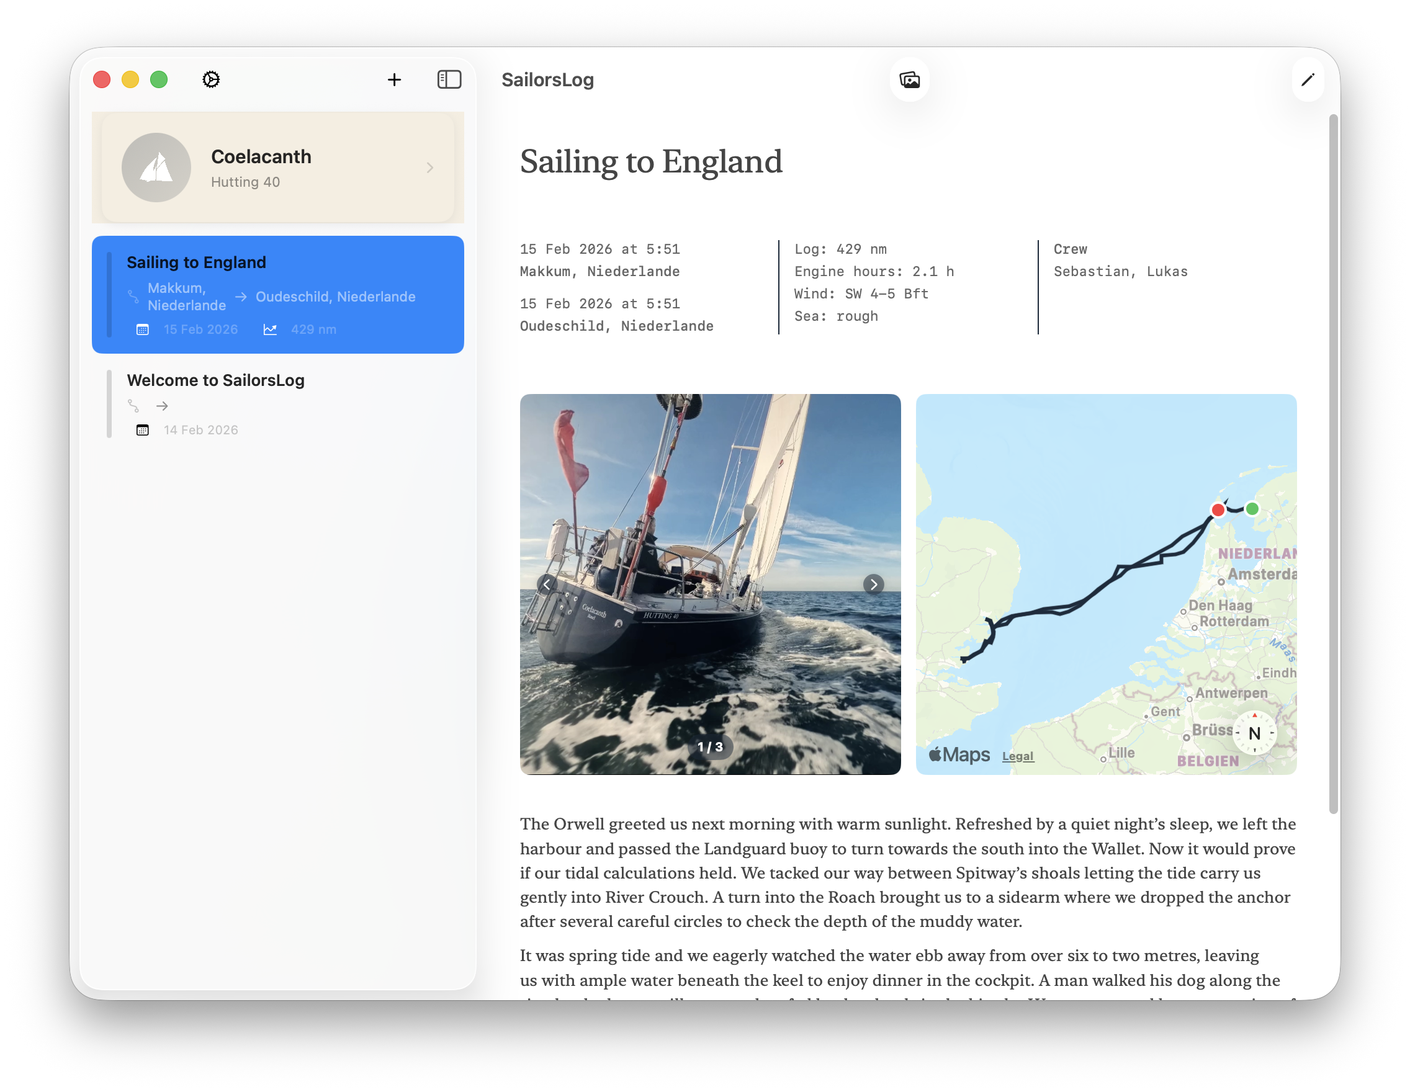Toggle the sidebar visibility icon

[449, 79]
